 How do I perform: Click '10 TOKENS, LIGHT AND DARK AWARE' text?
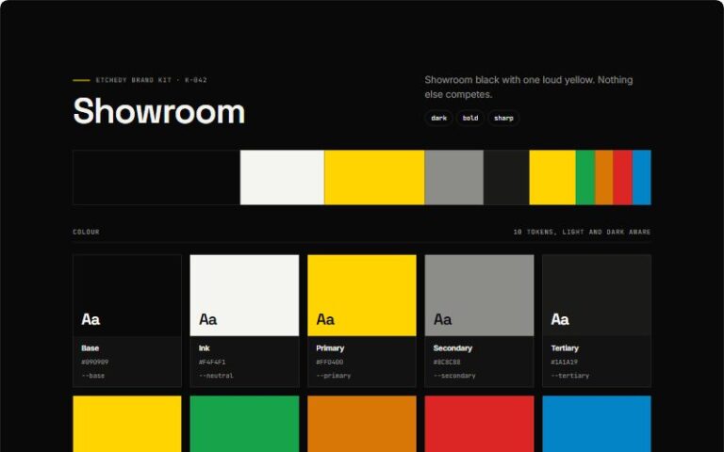point(582,232)
